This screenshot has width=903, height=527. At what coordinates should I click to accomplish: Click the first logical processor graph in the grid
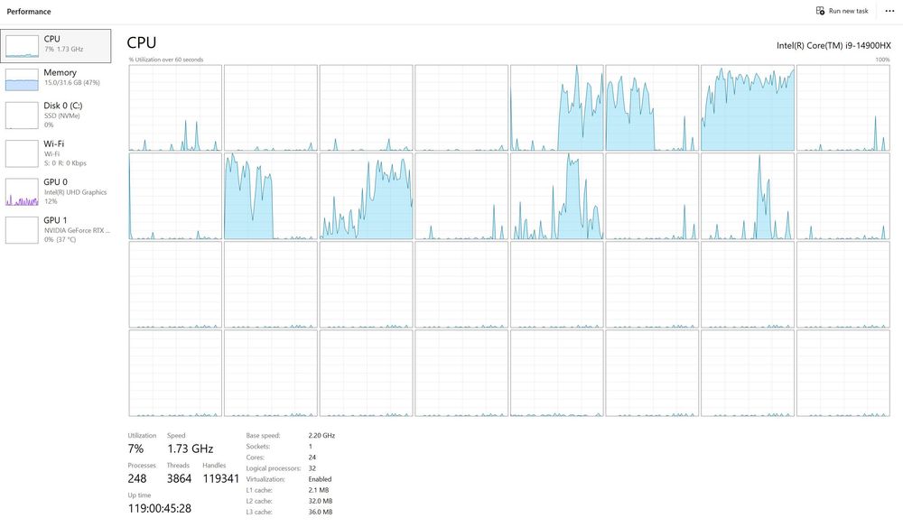coord(175,107)
